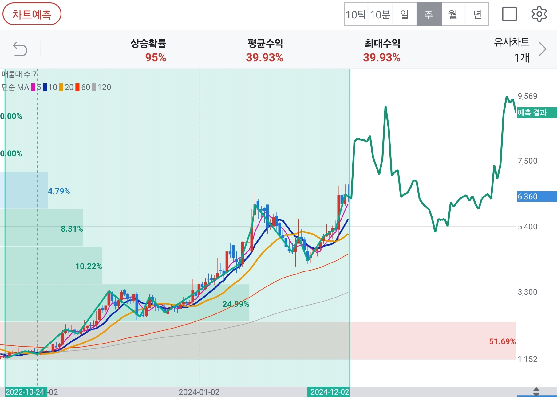Click the 51.69% volume profile band label
This screenshot has width=557, height=397.
point(502,341)
